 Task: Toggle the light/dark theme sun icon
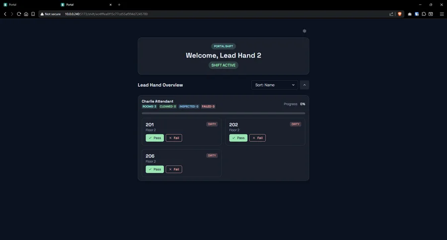click(x=304, y=31)
